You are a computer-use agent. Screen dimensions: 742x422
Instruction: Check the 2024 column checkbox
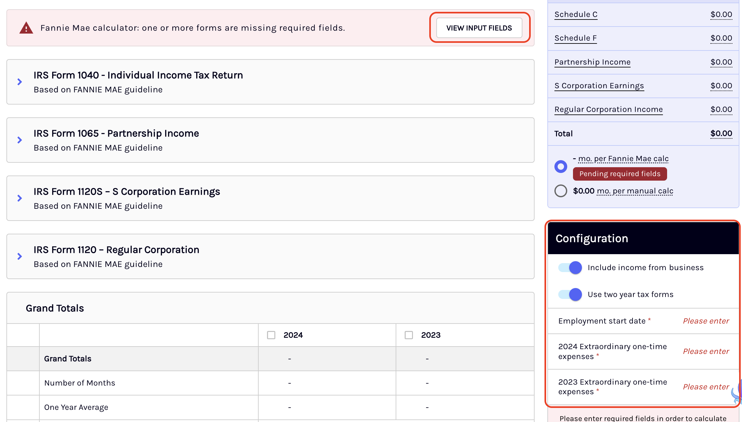(271, 335)
